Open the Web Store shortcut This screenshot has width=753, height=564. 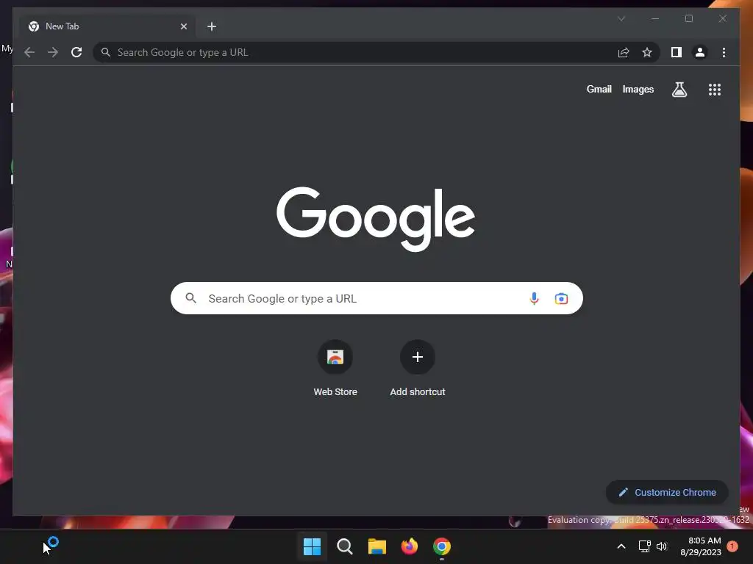pyautogui.click(x=335, y=369)
